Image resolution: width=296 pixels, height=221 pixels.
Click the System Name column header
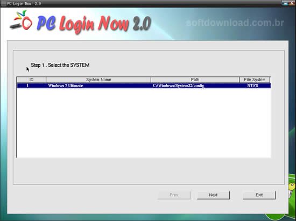[x=98, y=80]
